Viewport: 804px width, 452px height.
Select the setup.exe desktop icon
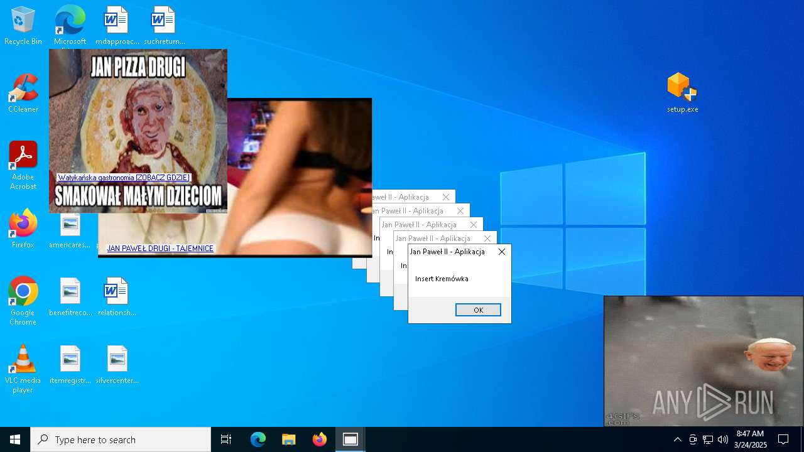point(683,93)
